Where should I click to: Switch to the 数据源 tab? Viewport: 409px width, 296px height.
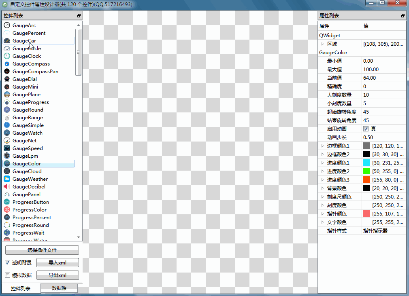59,288
